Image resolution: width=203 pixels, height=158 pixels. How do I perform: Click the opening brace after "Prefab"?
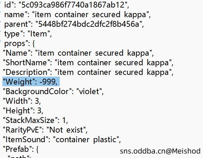pyautogui.click(x=37, y=149)
